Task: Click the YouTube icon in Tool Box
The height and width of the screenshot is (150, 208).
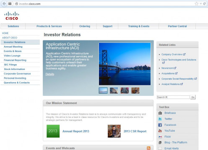Action: click(160, 131)
